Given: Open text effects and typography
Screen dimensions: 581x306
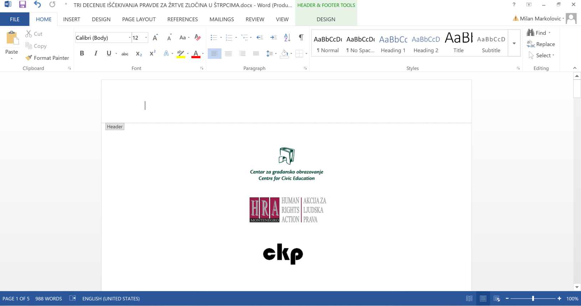Looking at the screenshot, I should click(x=166, y=54).
